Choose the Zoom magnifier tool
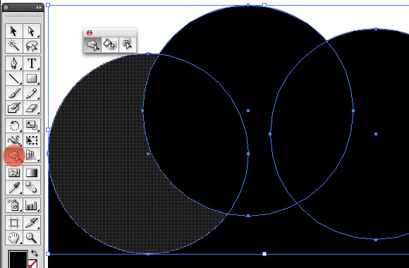 click(x=32, y=238)
